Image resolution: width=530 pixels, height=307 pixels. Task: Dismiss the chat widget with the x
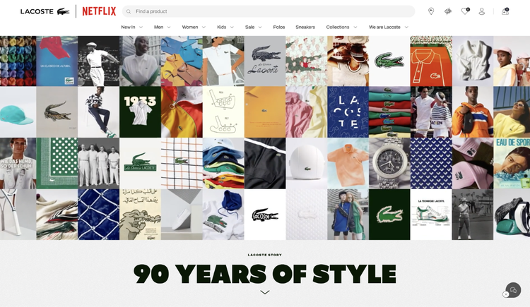(x=506, y=294)
